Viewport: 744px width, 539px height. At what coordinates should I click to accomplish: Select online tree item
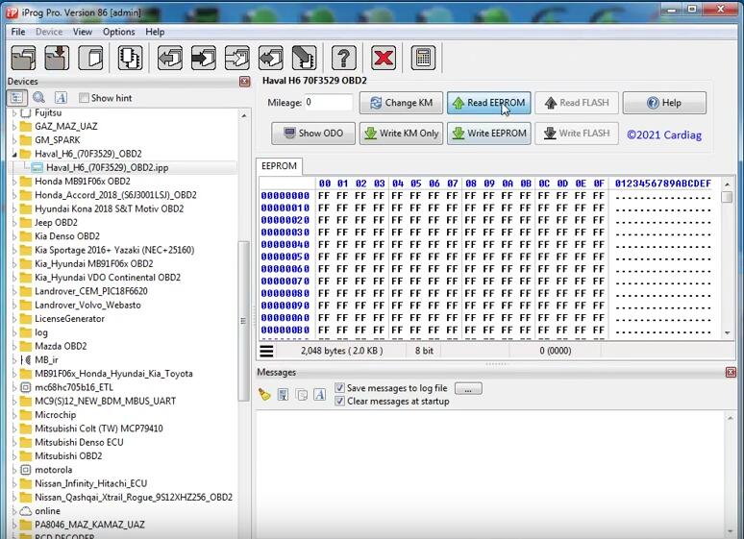pyautogui.click(x=47, y=511)
